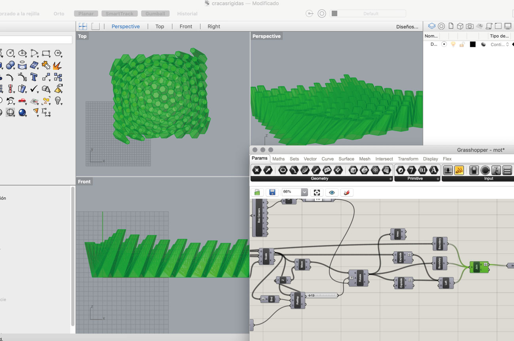Click the layer's material sphere swatch
Screen dimensions: 514x341
483,45
